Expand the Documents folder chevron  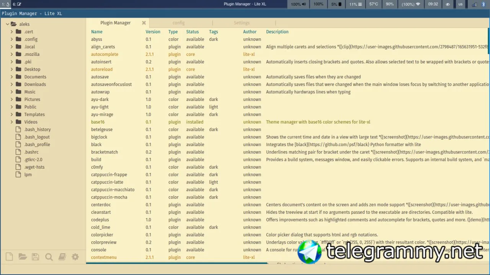pos(12,77)
